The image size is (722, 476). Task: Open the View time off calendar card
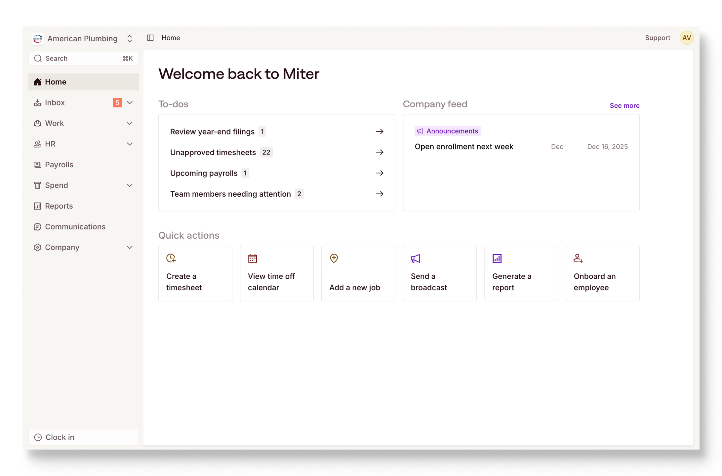[277, 273]
